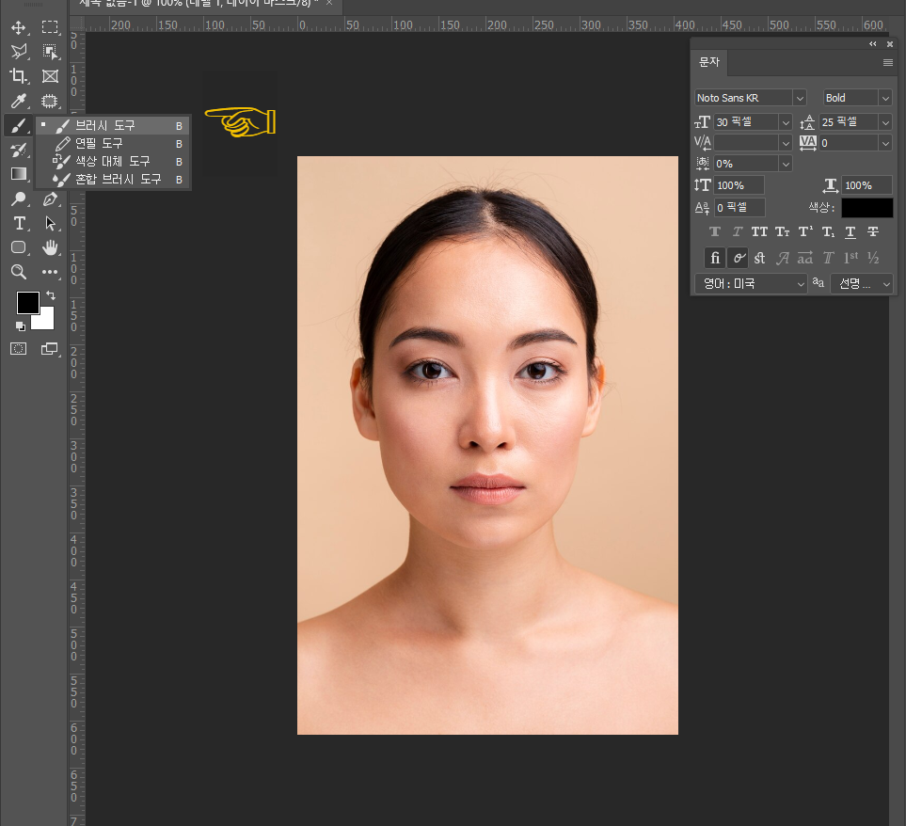Click the black text 색상 swatch

coord(866,207)
